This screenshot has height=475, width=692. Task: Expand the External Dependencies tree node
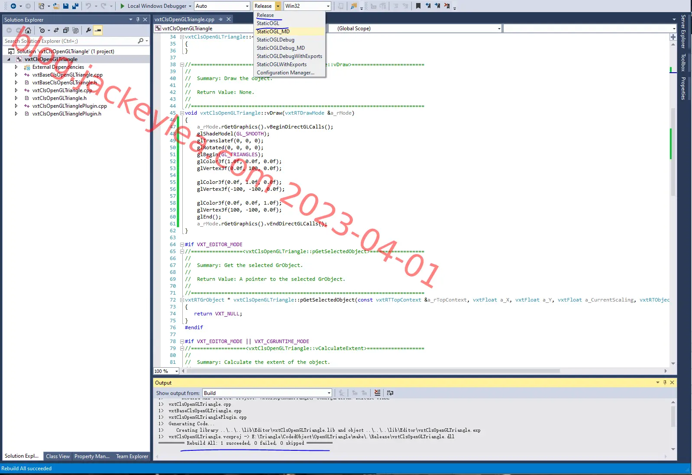coord(16,67)
